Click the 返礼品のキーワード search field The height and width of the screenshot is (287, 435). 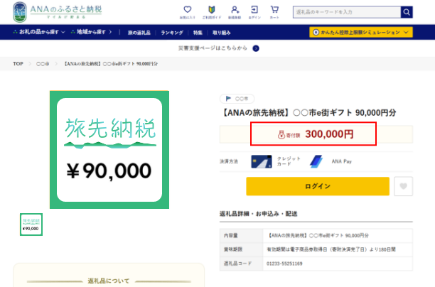click(343, 12)
